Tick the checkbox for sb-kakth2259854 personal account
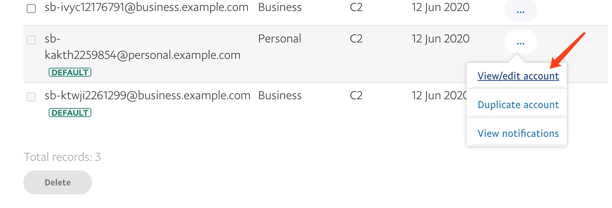The height and width of the screenshot is (208, 612). (x=31, y=40)
